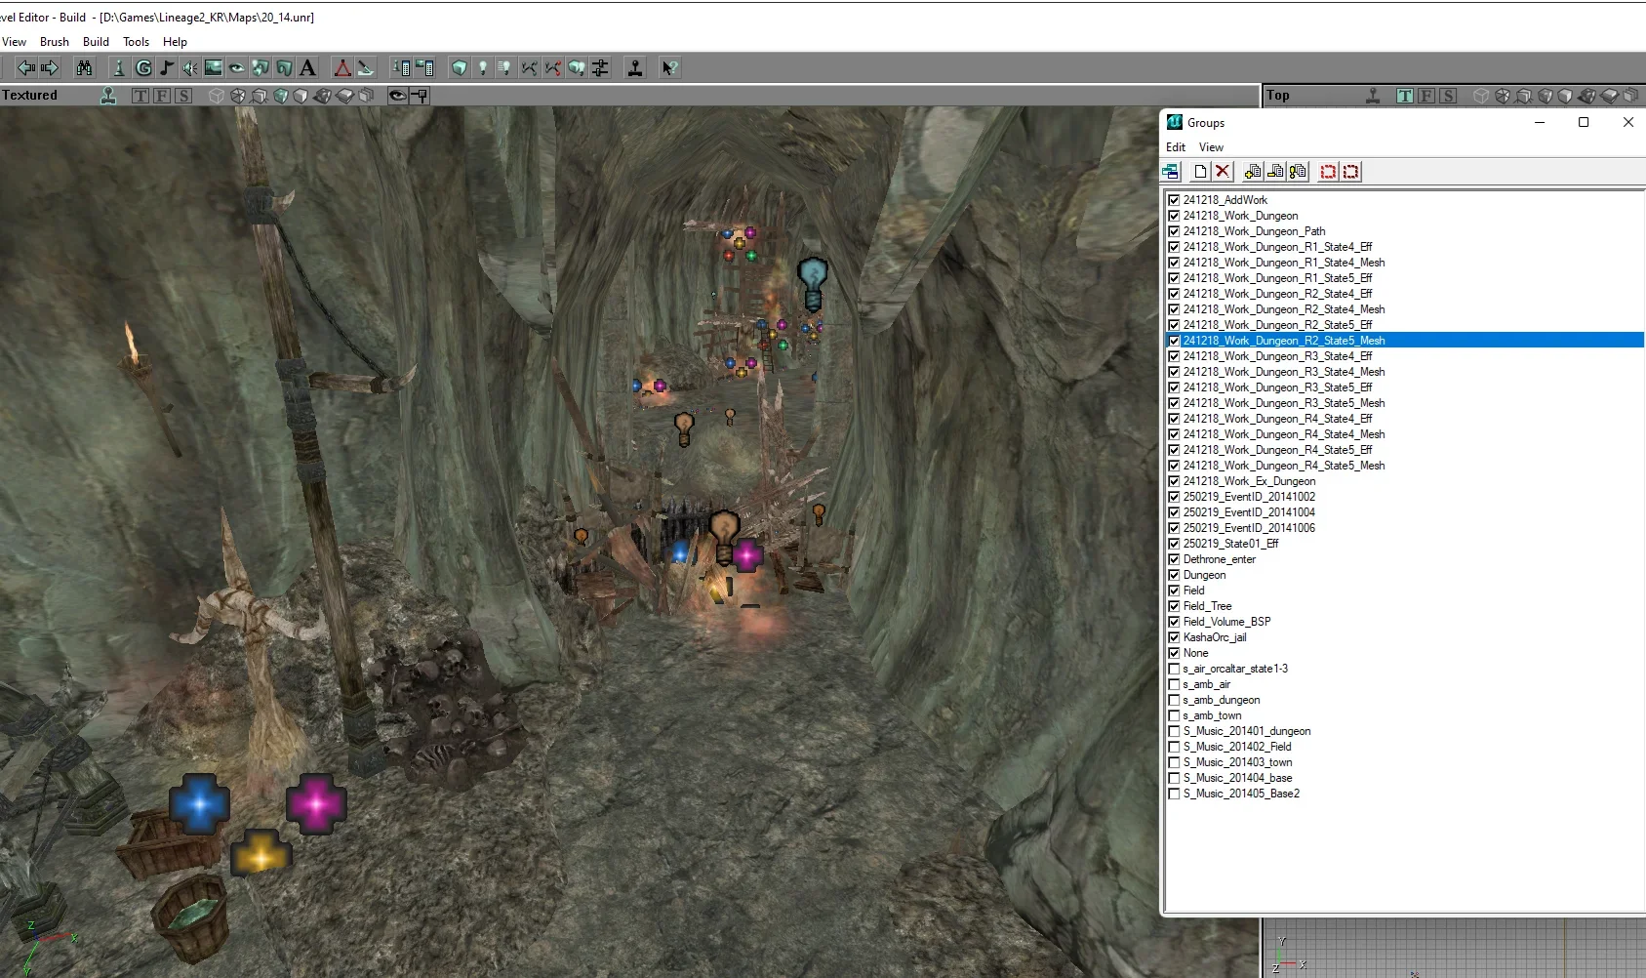Click Build All cube-with-bulb icon
The height and width of the screenshot is (978, 1646).
[577, 67]
